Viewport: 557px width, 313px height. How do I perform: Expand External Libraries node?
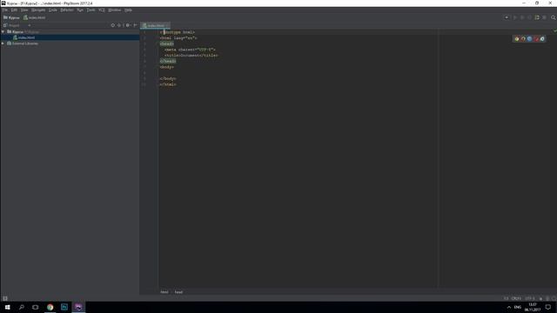pos(3,43)
